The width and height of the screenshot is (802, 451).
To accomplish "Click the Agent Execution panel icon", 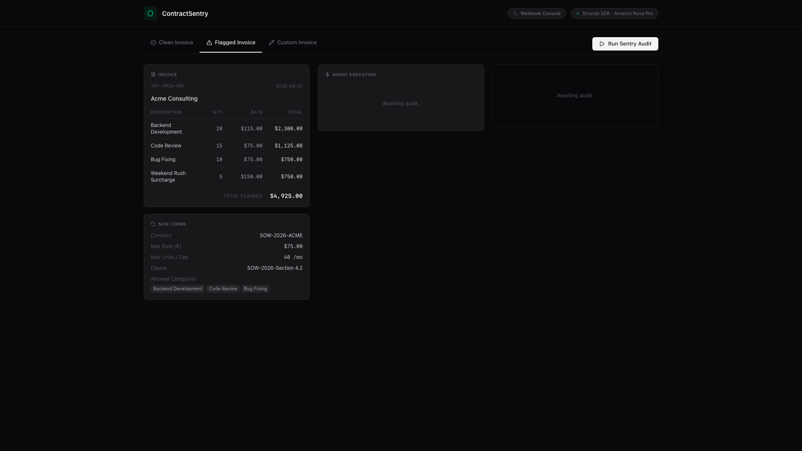I will [x=327, y=74].
